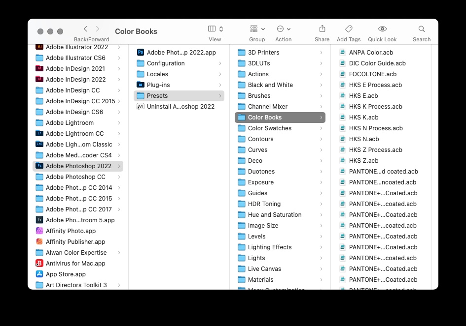Click the Quick Look eye icon
This screenshot has height=326, width=466.
tap(382, 29)
